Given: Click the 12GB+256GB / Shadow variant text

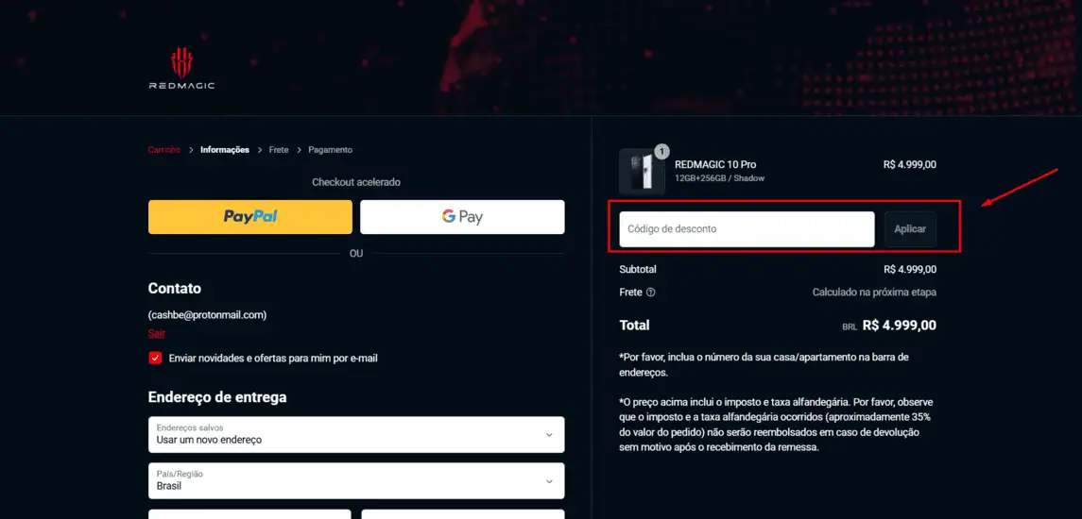Looking at the screenshot, I should tap(719, 178).
